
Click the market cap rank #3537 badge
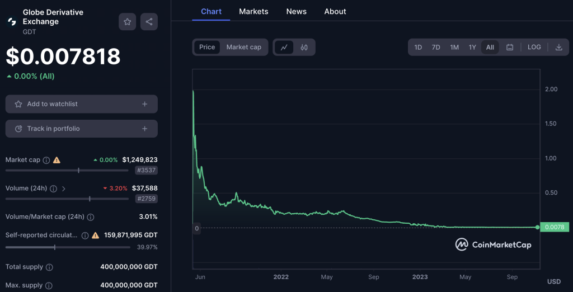pos(146,170)
